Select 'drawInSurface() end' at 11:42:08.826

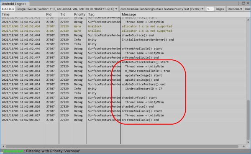click(138, 106)
